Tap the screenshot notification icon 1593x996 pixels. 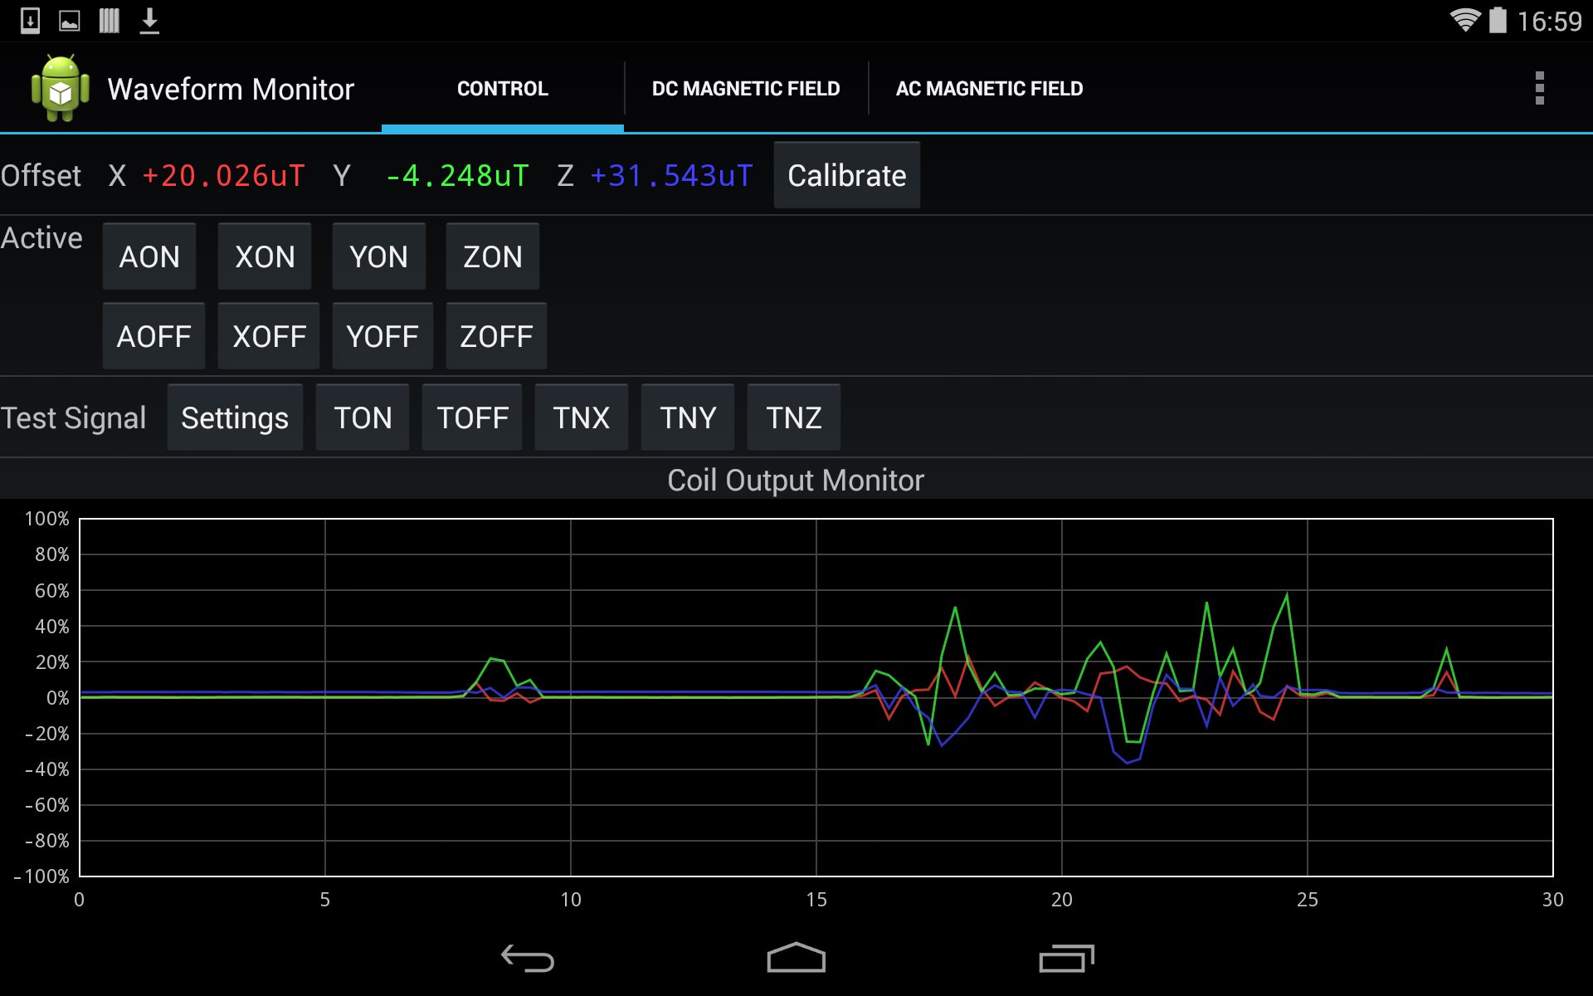tap(69, 20)
